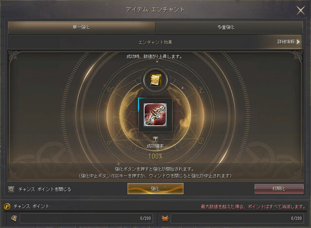
Task: Click the 強化 enhance button
Action: click(x=155, y=189)
